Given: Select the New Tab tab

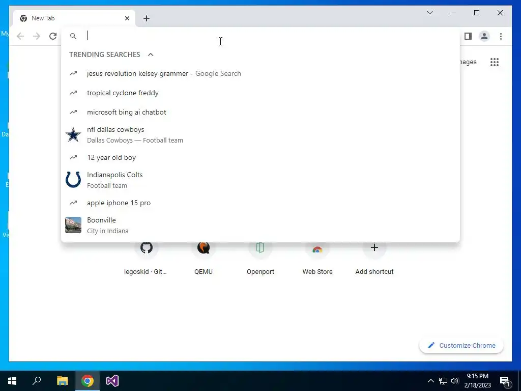Looking at the screenshot, I should tap(74, 18).
